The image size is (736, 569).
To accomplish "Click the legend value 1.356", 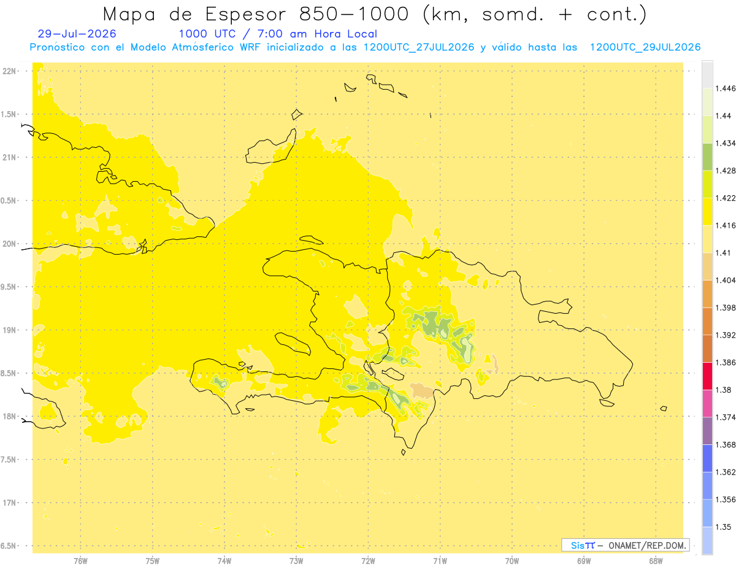I will pyautogui.click(x=726, y=499).
